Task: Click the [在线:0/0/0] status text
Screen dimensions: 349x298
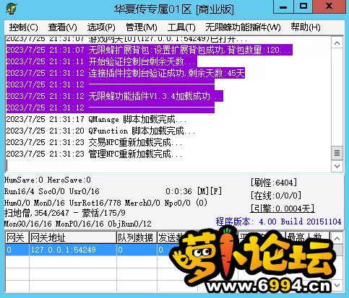Action: pos(276,196)
